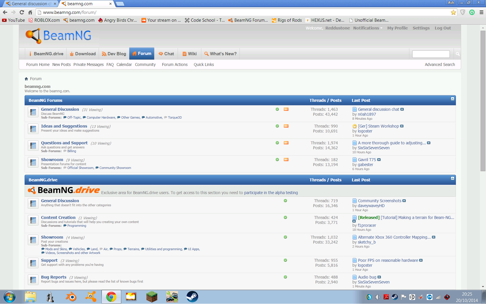The width and height of the screenshot is (486, 304).
Task: Open the Download tab
Action: [83, 54]
